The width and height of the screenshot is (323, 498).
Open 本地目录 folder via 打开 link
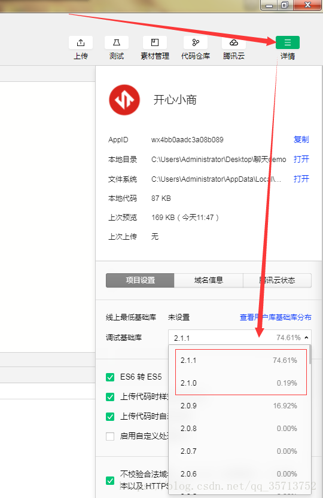click(301, 159)
